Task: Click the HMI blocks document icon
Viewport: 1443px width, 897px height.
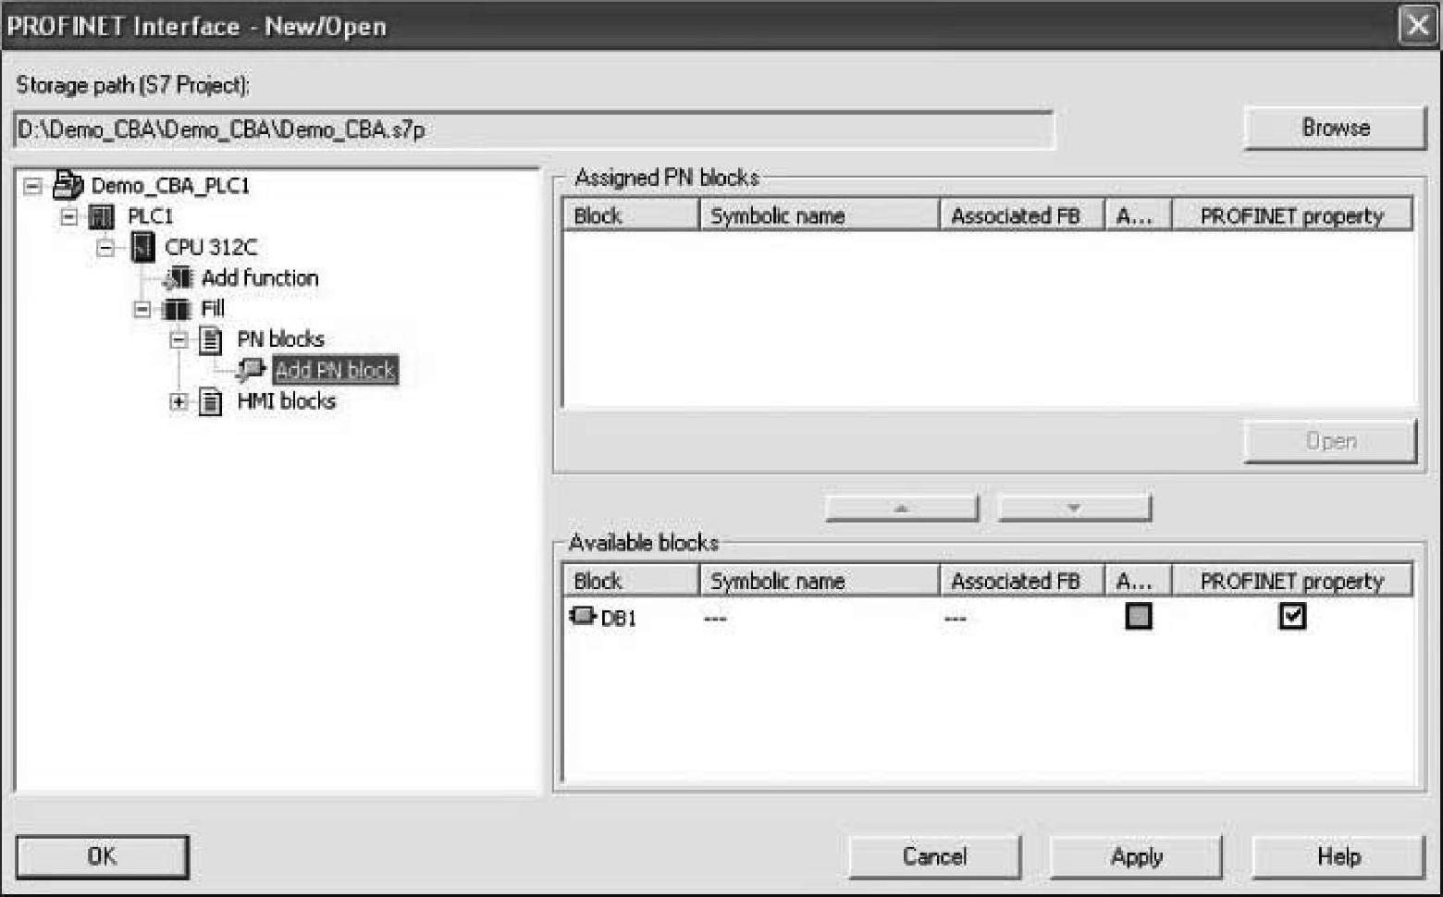Action: [211, 401]
